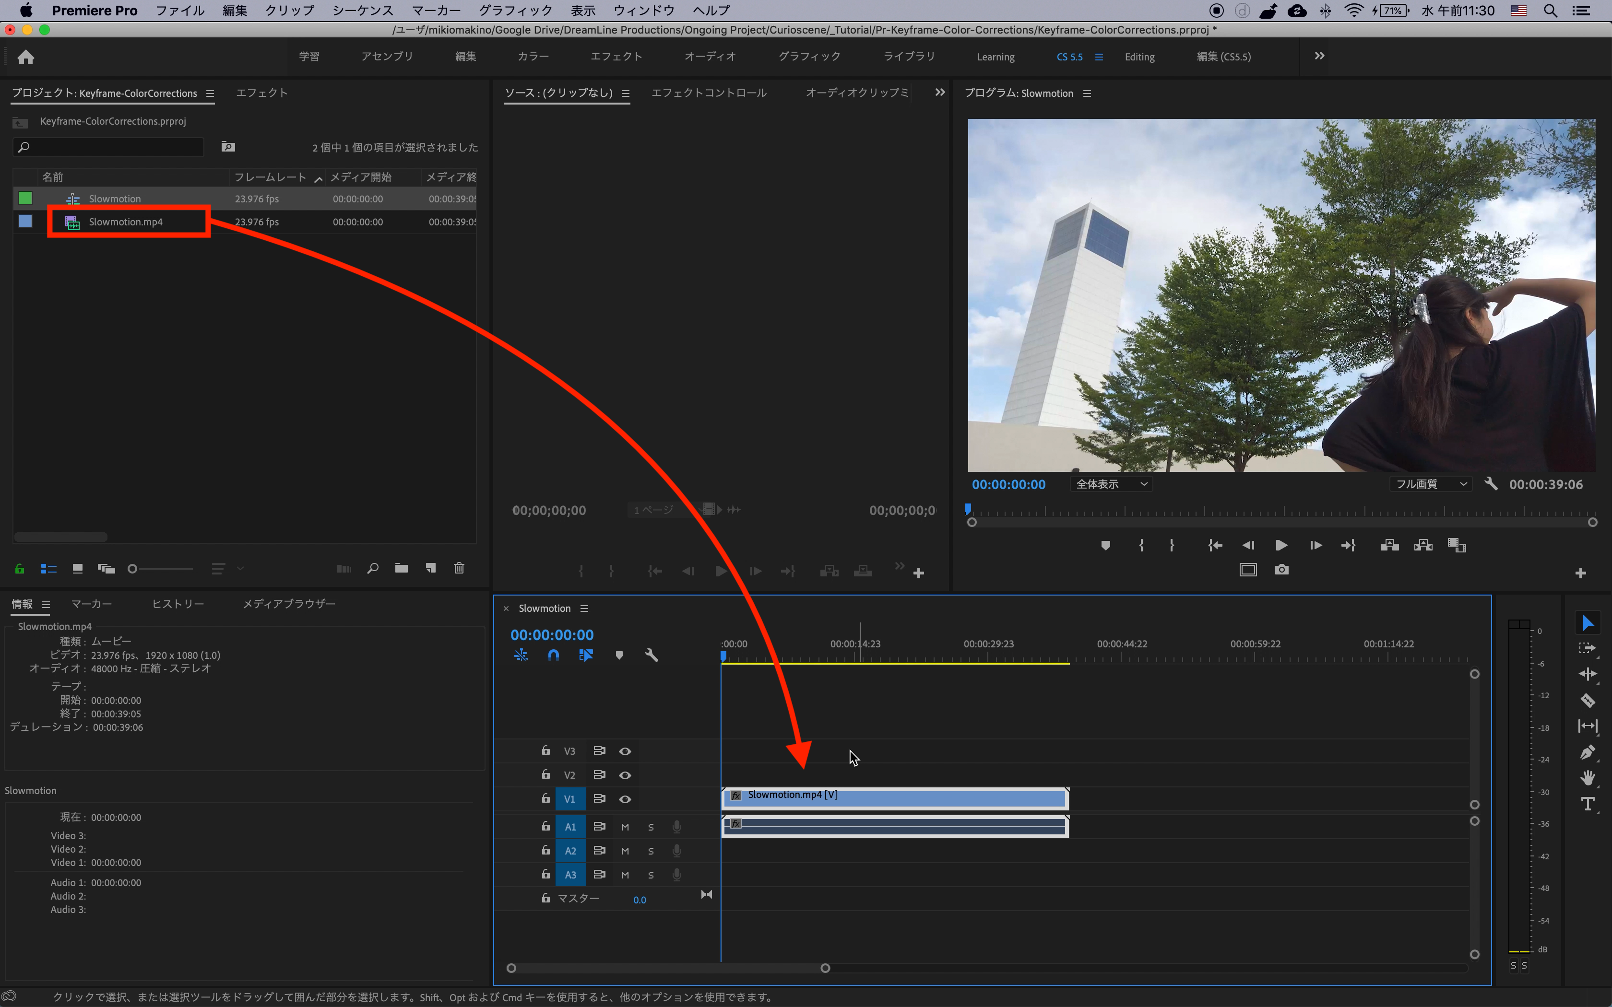The image size is (1612, 1007).
Task: Expand the workspace overflow chevrons
Action: pos(1319,56)
